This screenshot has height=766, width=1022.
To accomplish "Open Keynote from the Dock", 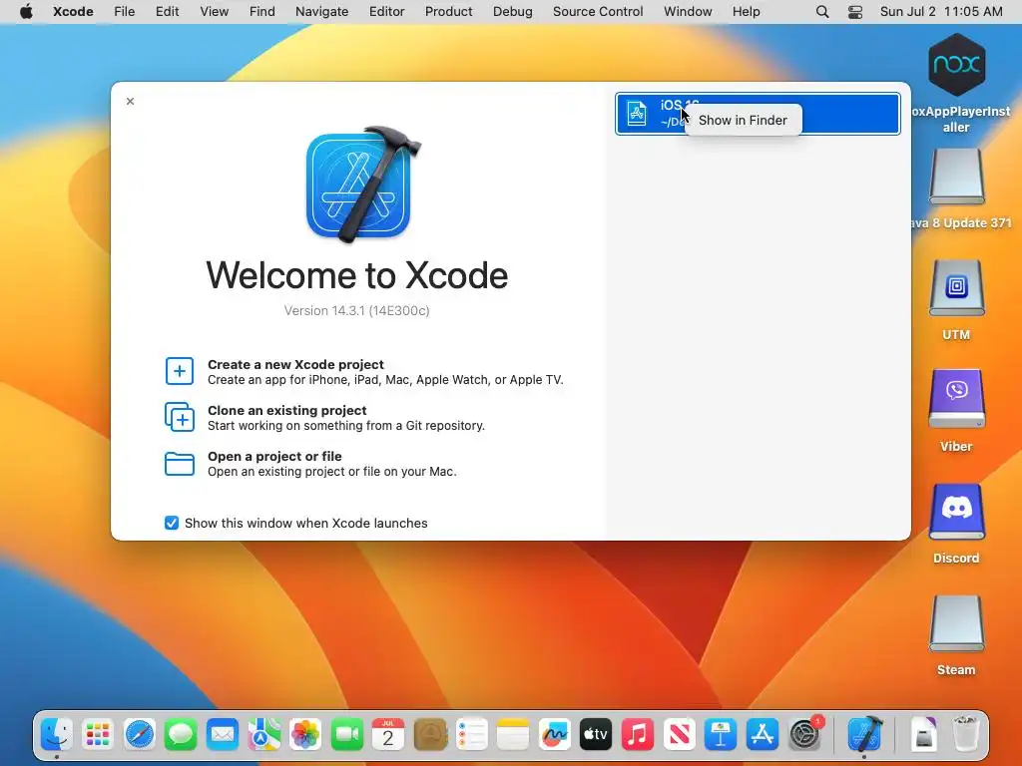I will pyautogui.click(x=721, y=735).
